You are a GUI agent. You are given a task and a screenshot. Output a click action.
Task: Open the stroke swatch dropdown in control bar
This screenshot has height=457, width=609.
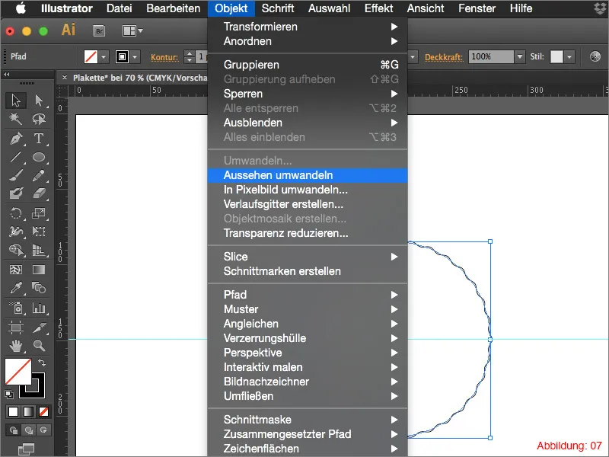coord(136,56)
